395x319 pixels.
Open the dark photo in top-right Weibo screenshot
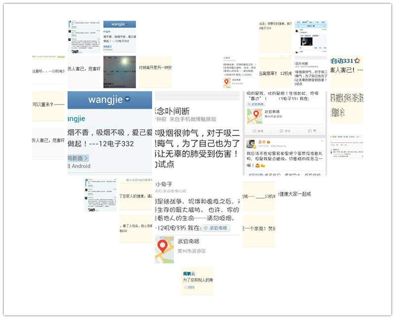[x=307, y=42]
